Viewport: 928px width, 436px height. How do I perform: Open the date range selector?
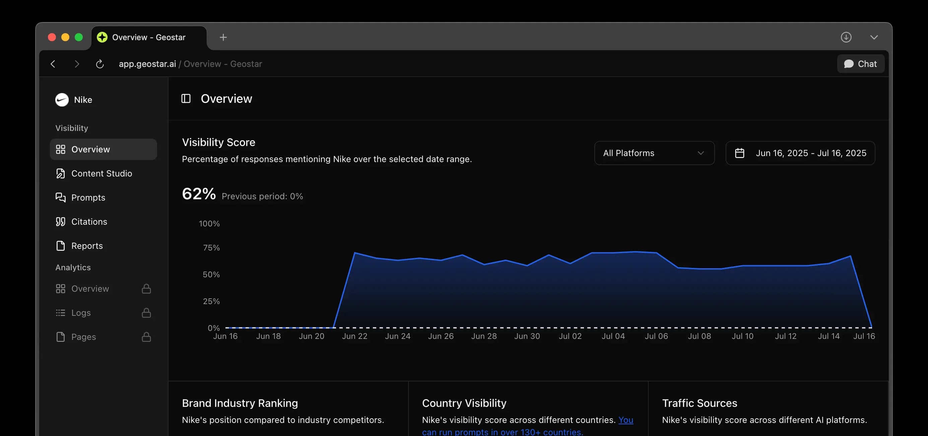point(800,153)
